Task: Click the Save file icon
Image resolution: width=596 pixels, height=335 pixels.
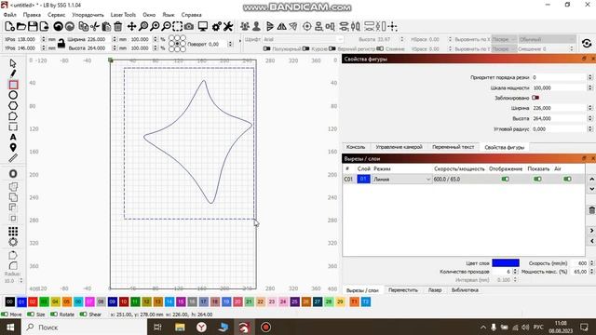Action: [33, 26]
